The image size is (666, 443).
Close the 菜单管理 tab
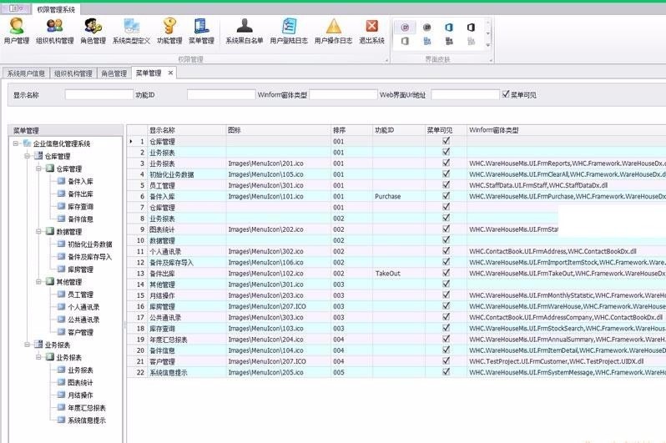pyautogui.click(x=171, y=73)
